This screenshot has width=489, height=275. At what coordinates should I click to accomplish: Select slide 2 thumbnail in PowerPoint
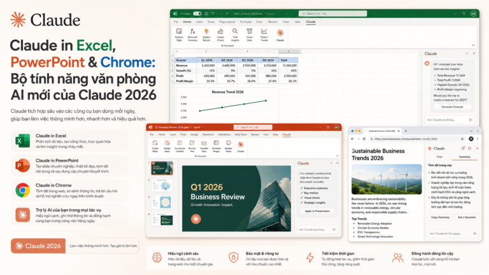(x=162, y=185)
